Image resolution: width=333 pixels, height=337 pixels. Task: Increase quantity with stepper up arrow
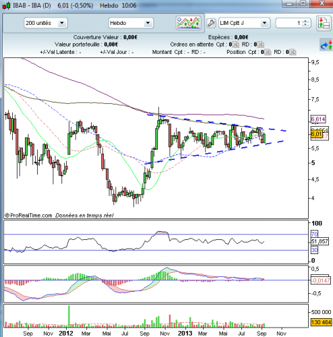pyautogui.click(x=305, y=21)
